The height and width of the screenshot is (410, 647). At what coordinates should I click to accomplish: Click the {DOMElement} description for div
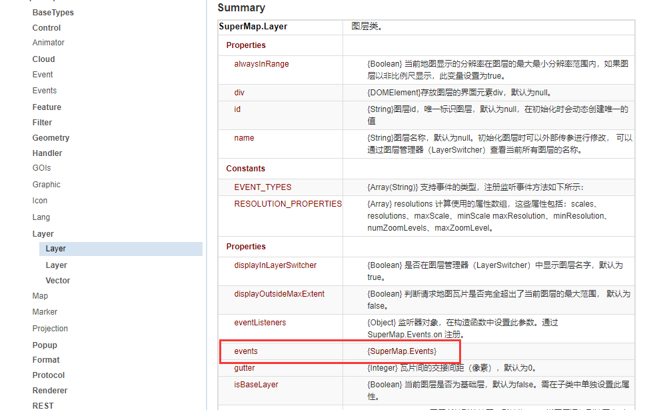[x=459, y=93]
